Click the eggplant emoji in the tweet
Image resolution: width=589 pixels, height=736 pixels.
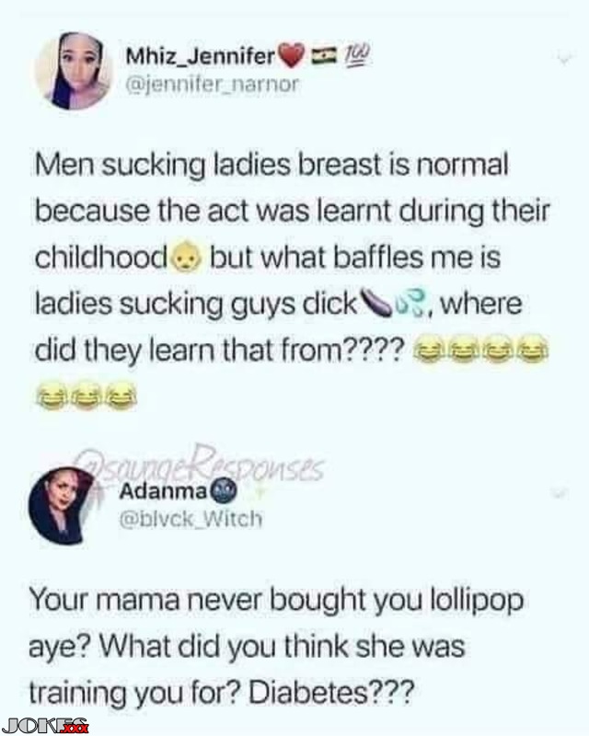coord(375,302)
